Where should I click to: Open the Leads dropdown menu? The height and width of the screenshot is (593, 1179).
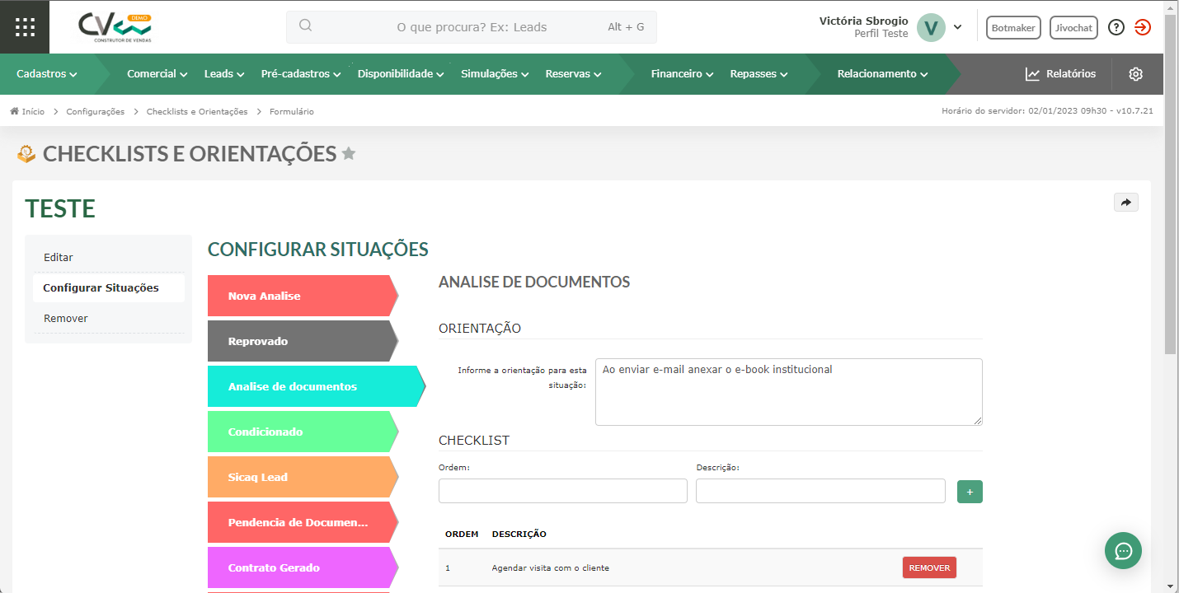[224, 74]
